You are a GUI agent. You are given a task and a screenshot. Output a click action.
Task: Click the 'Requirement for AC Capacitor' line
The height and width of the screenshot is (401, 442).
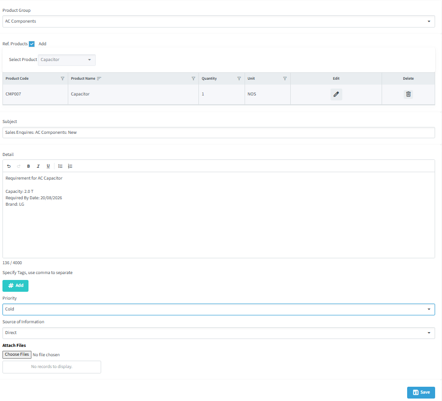(x=34, y=178)
